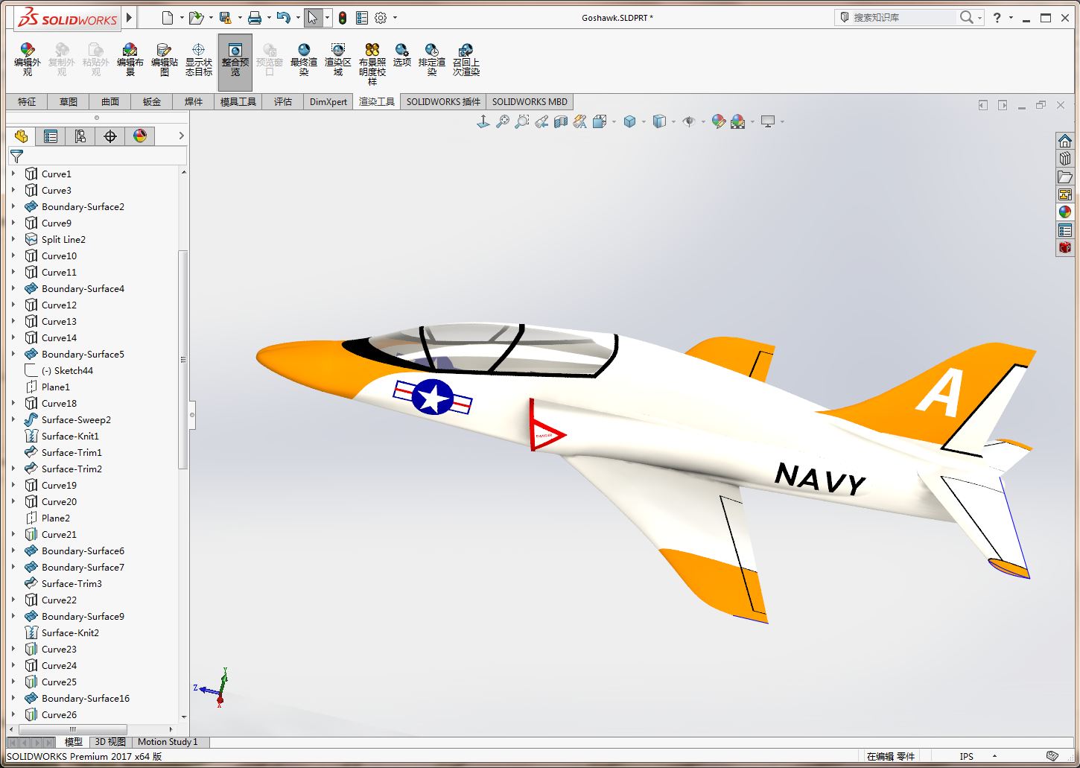Select the Surface-Knit1 feature in tree
Image resolution: width=1080 pixels, height=768 pixels.
[x=70, y=436]
